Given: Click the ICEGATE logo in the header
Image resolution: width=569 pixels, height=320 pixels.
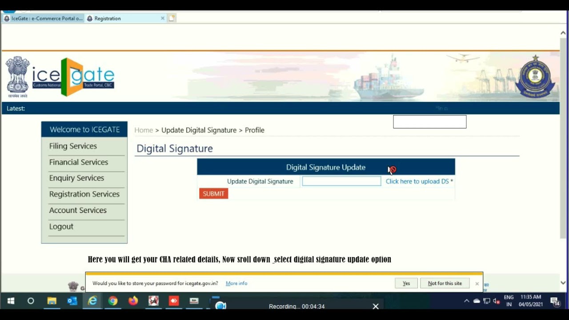Looking at the screenshot, I should click(73, 76).
